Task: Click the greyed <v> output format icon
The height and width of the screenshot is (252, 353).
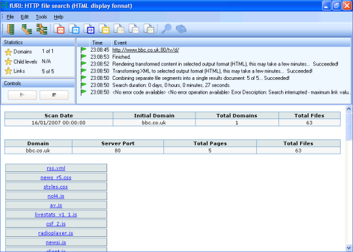Action: 134,29
